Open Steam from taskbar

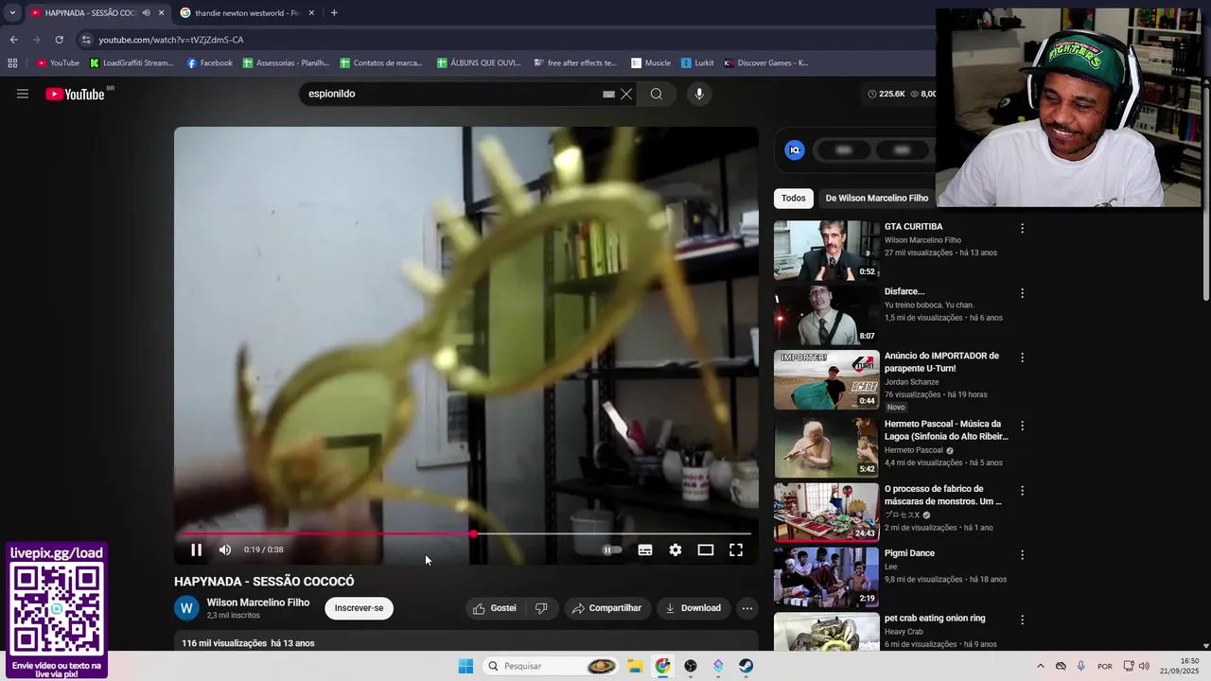746,666
